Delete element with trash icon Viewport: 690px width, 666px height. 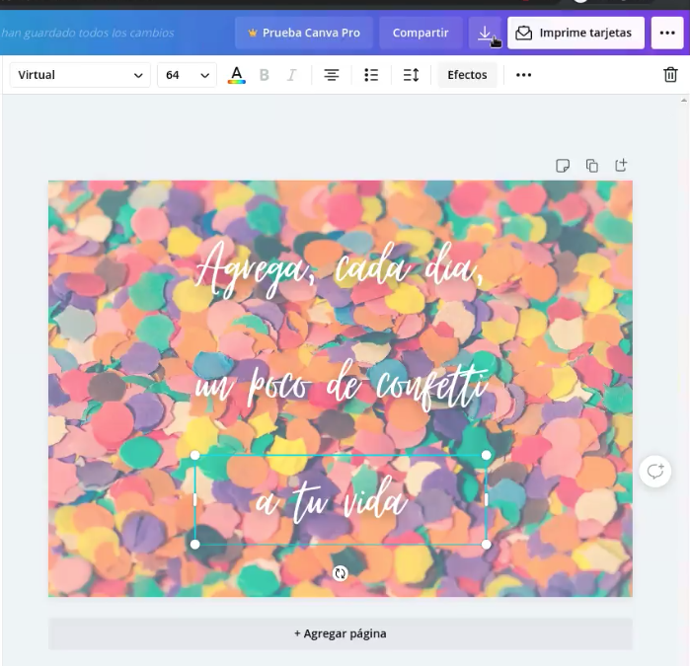point(670,75)
